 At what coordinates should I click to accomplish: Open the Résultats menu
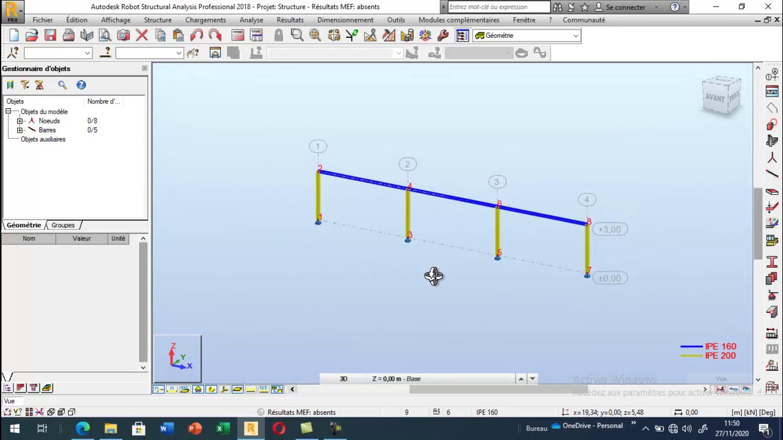(x=290, y=20)
